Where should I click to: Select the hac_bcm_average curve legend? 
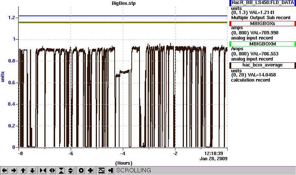click(263, 65)
